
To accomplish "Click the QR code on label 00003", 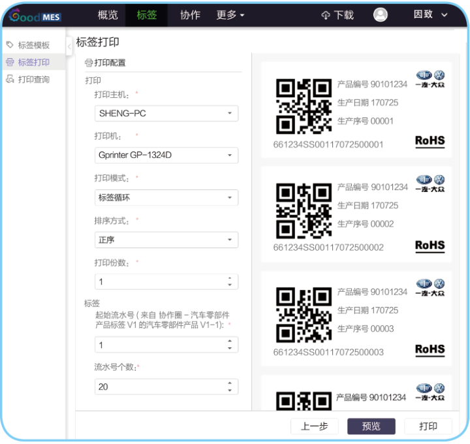I will click(304, 315).
